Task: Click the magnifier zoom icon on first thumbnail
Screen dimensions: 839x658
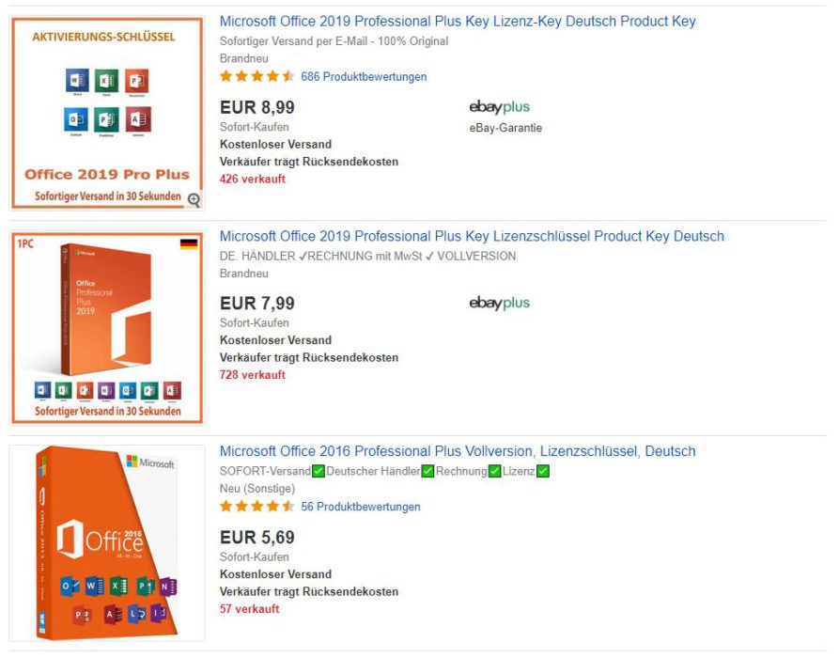Action: click(194, 200)
